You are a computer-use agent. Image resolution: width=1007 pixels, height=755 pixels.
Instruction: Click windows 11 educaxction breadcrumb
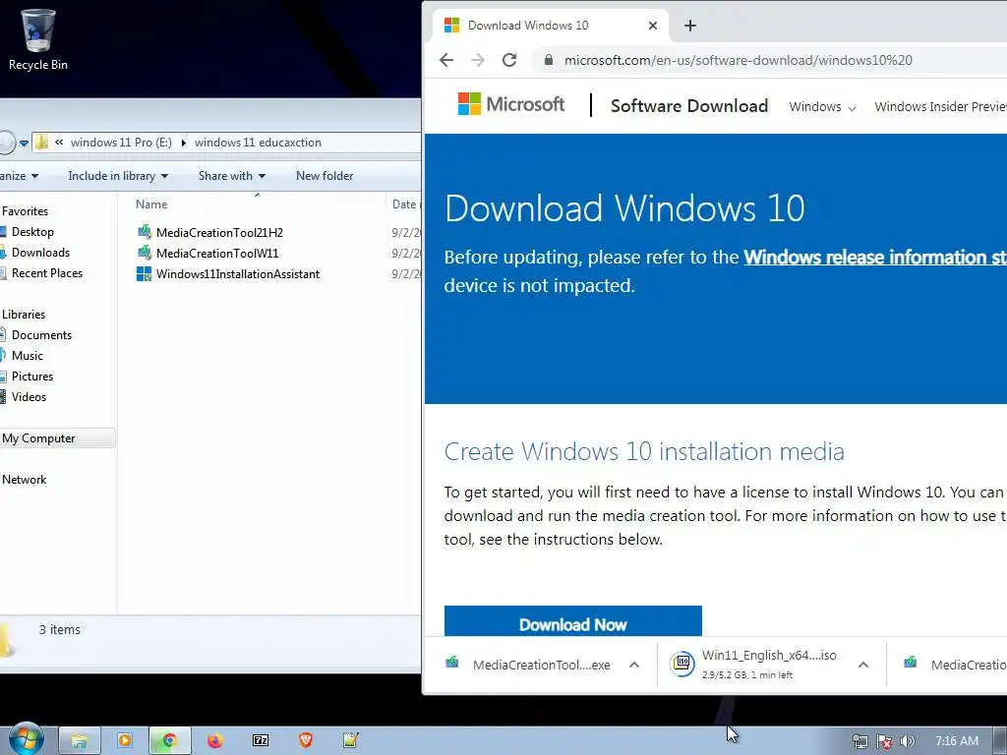point(258,143)
